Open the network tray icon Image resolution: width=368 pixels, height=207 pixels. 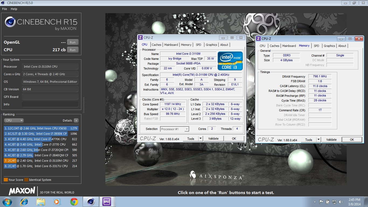click(x=334, y=202)
